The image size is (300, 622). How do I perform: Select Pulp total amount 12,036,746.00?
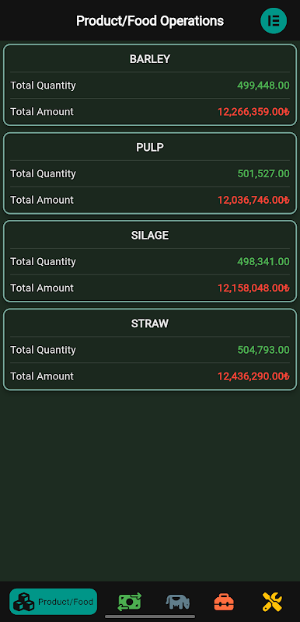point(253,200)
